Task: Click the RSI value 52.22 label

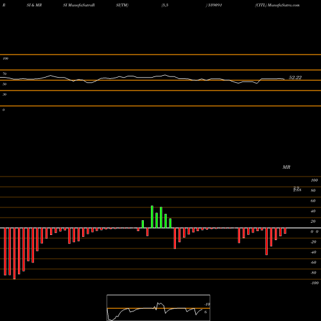Action: (x=295, y=78)
